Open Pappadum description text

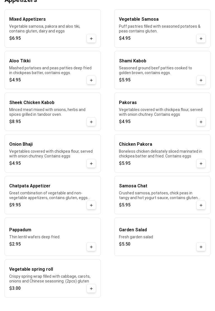[x=35, y=237]
